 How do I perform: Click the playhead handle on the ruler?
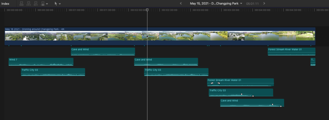coord(147,10)
